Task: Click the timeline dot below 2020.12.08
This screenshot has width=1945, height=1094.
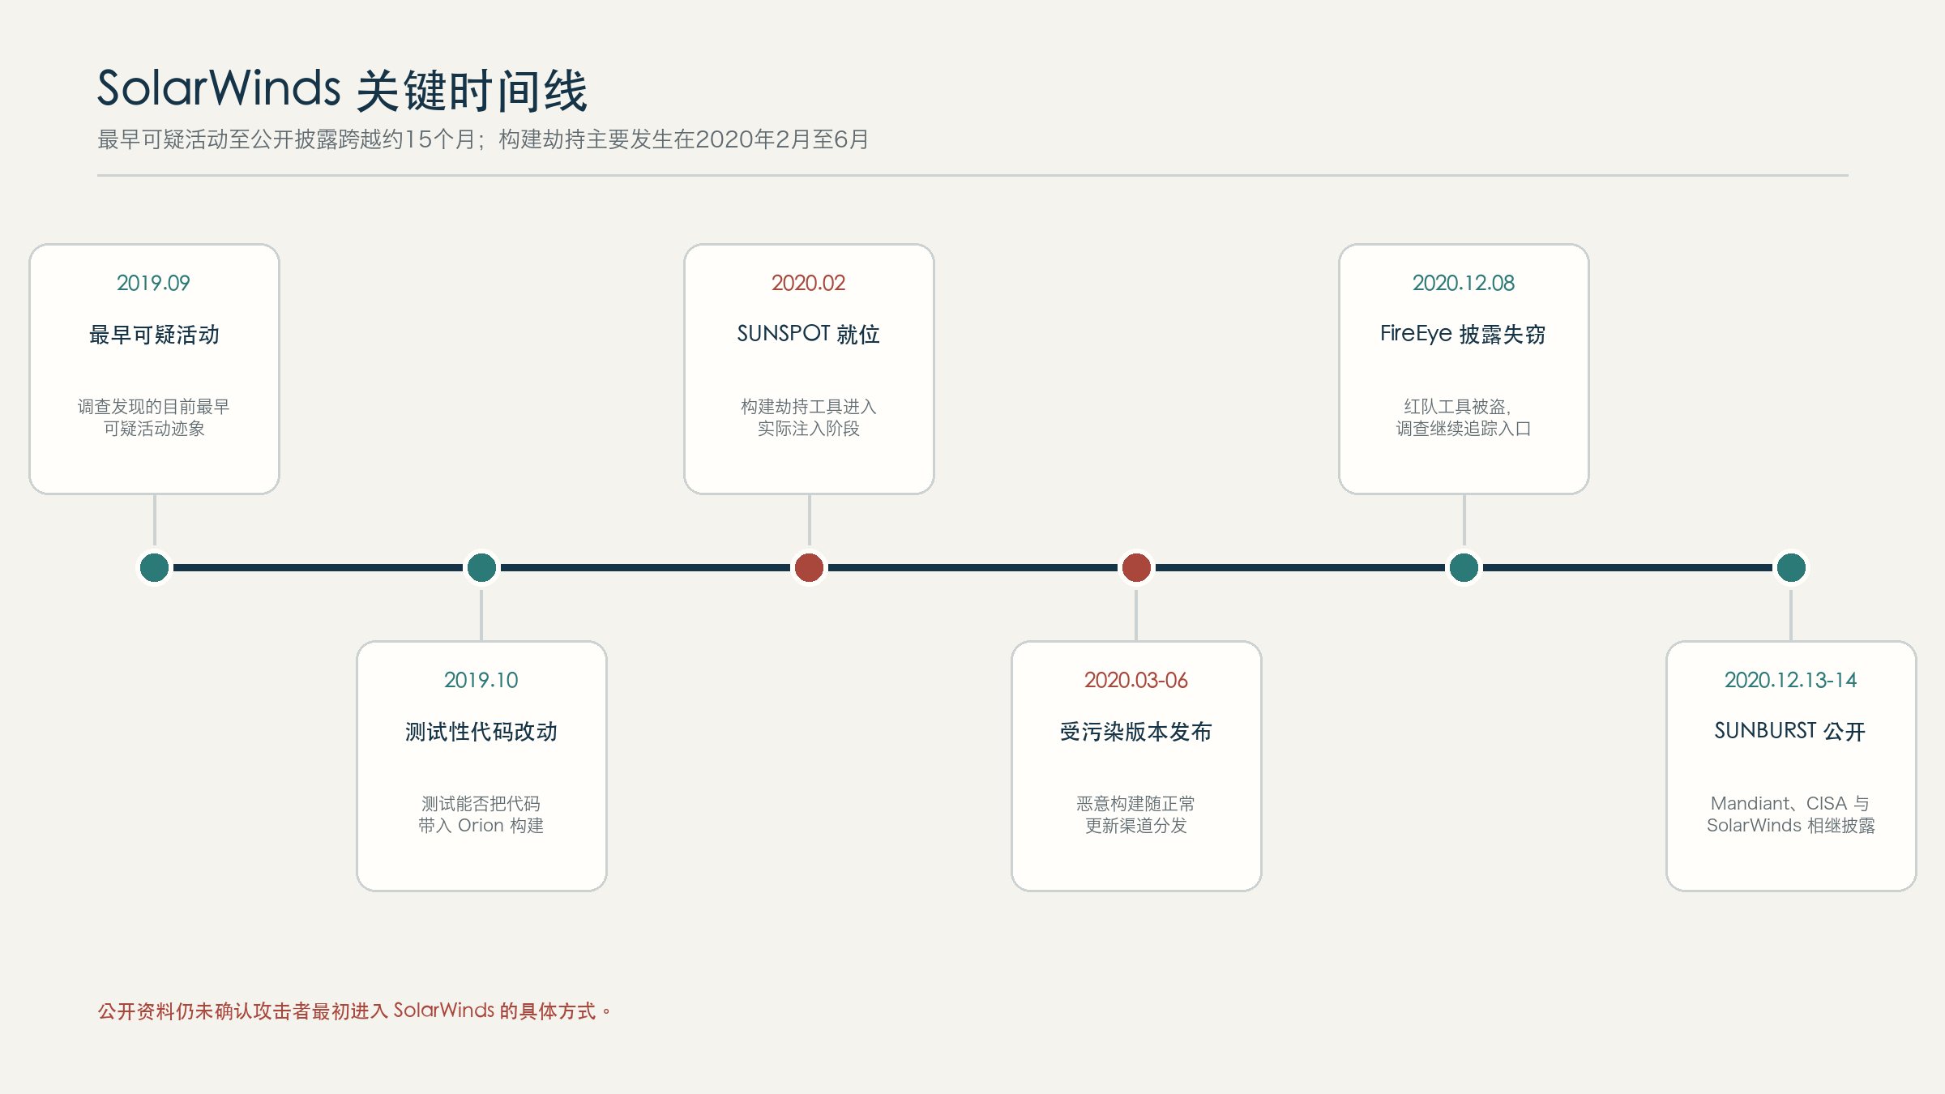Action: [1464, 567]
